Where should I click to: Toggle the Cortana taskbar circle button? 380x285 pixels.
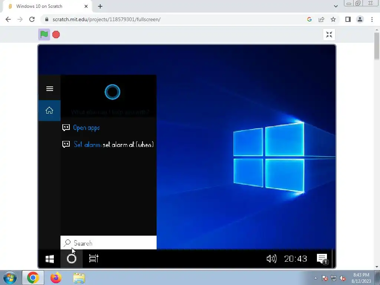pyautogui.click(x=72, y=259)
